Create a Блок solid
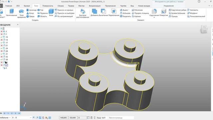This screenshot has width=213, height=120. (x=51, y=13)
